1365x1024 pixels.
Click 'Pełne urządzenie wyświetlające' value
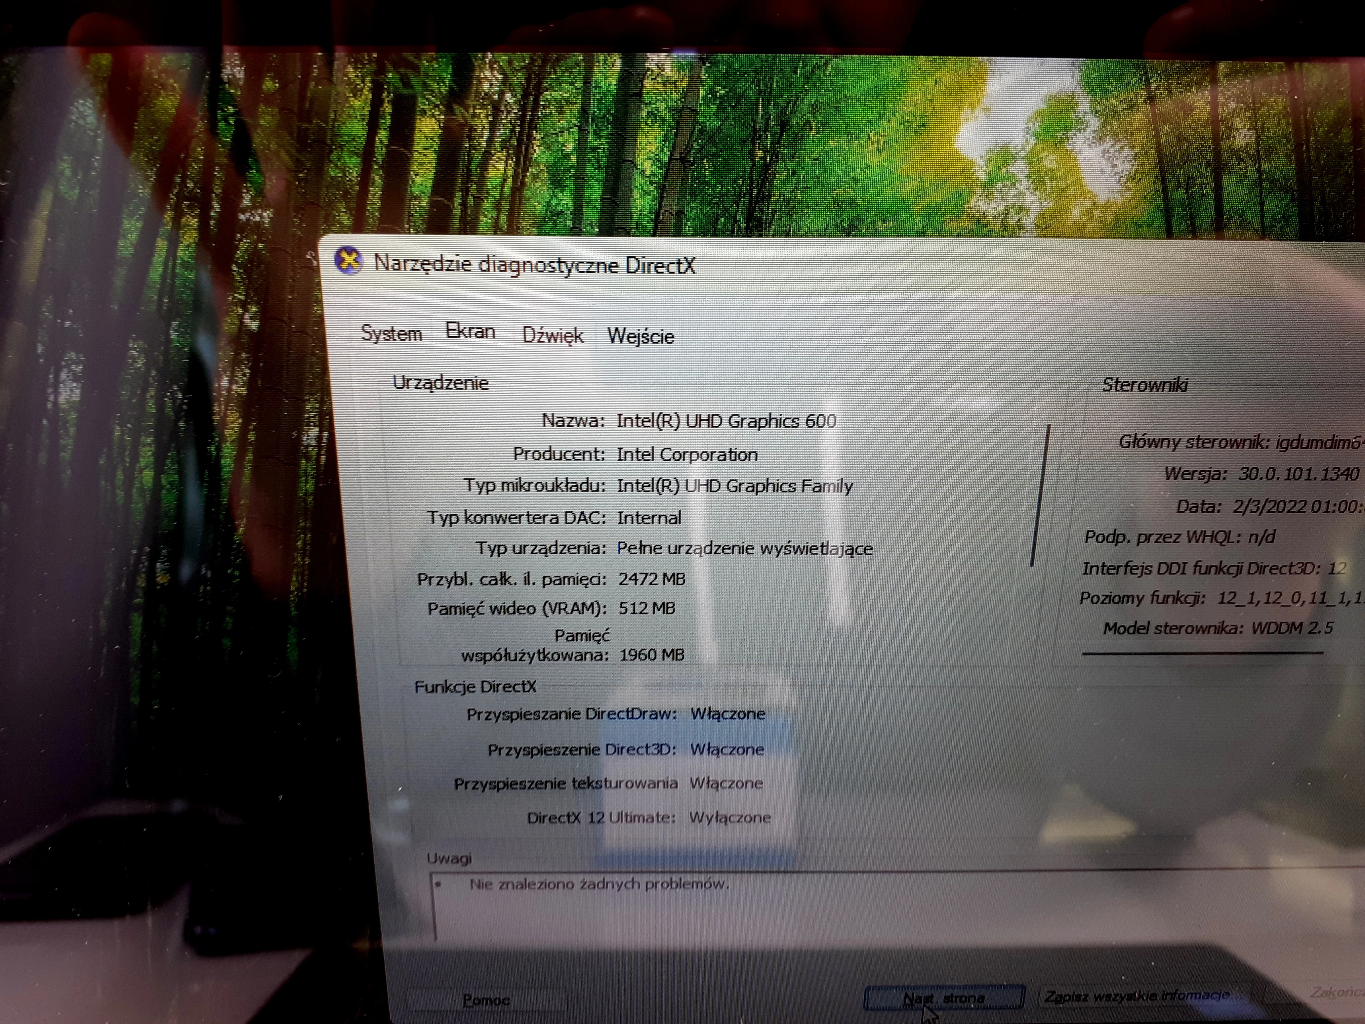(745, 549)
